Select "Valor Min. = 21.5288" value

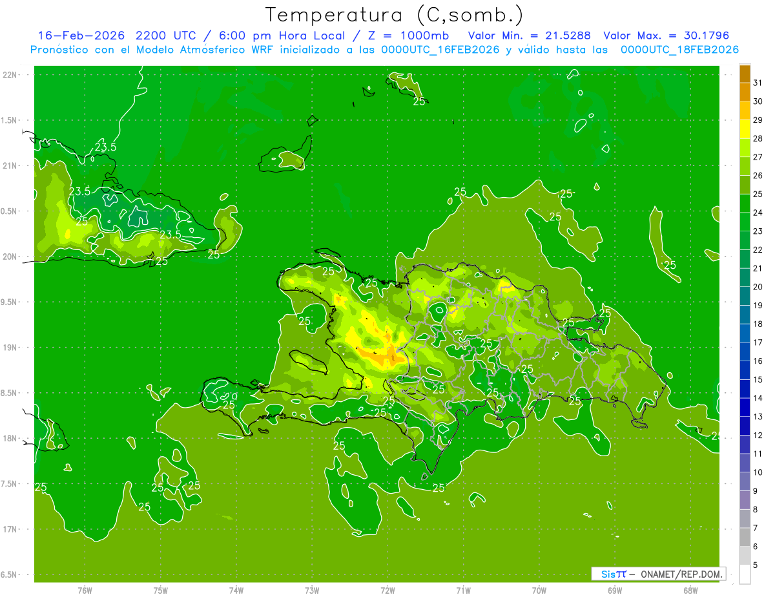530,36
